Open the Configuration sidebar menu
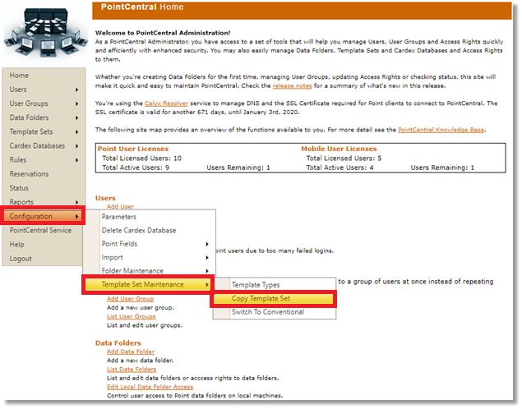 click(x=43, y=216)
